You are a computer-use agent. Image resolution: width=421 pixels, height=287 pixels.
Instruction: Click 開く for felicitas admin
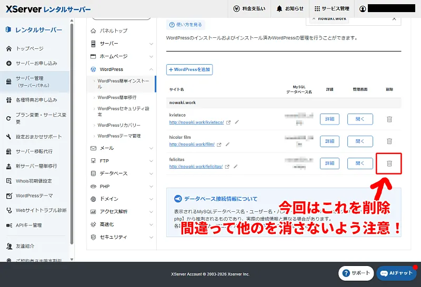click(360, 163)
